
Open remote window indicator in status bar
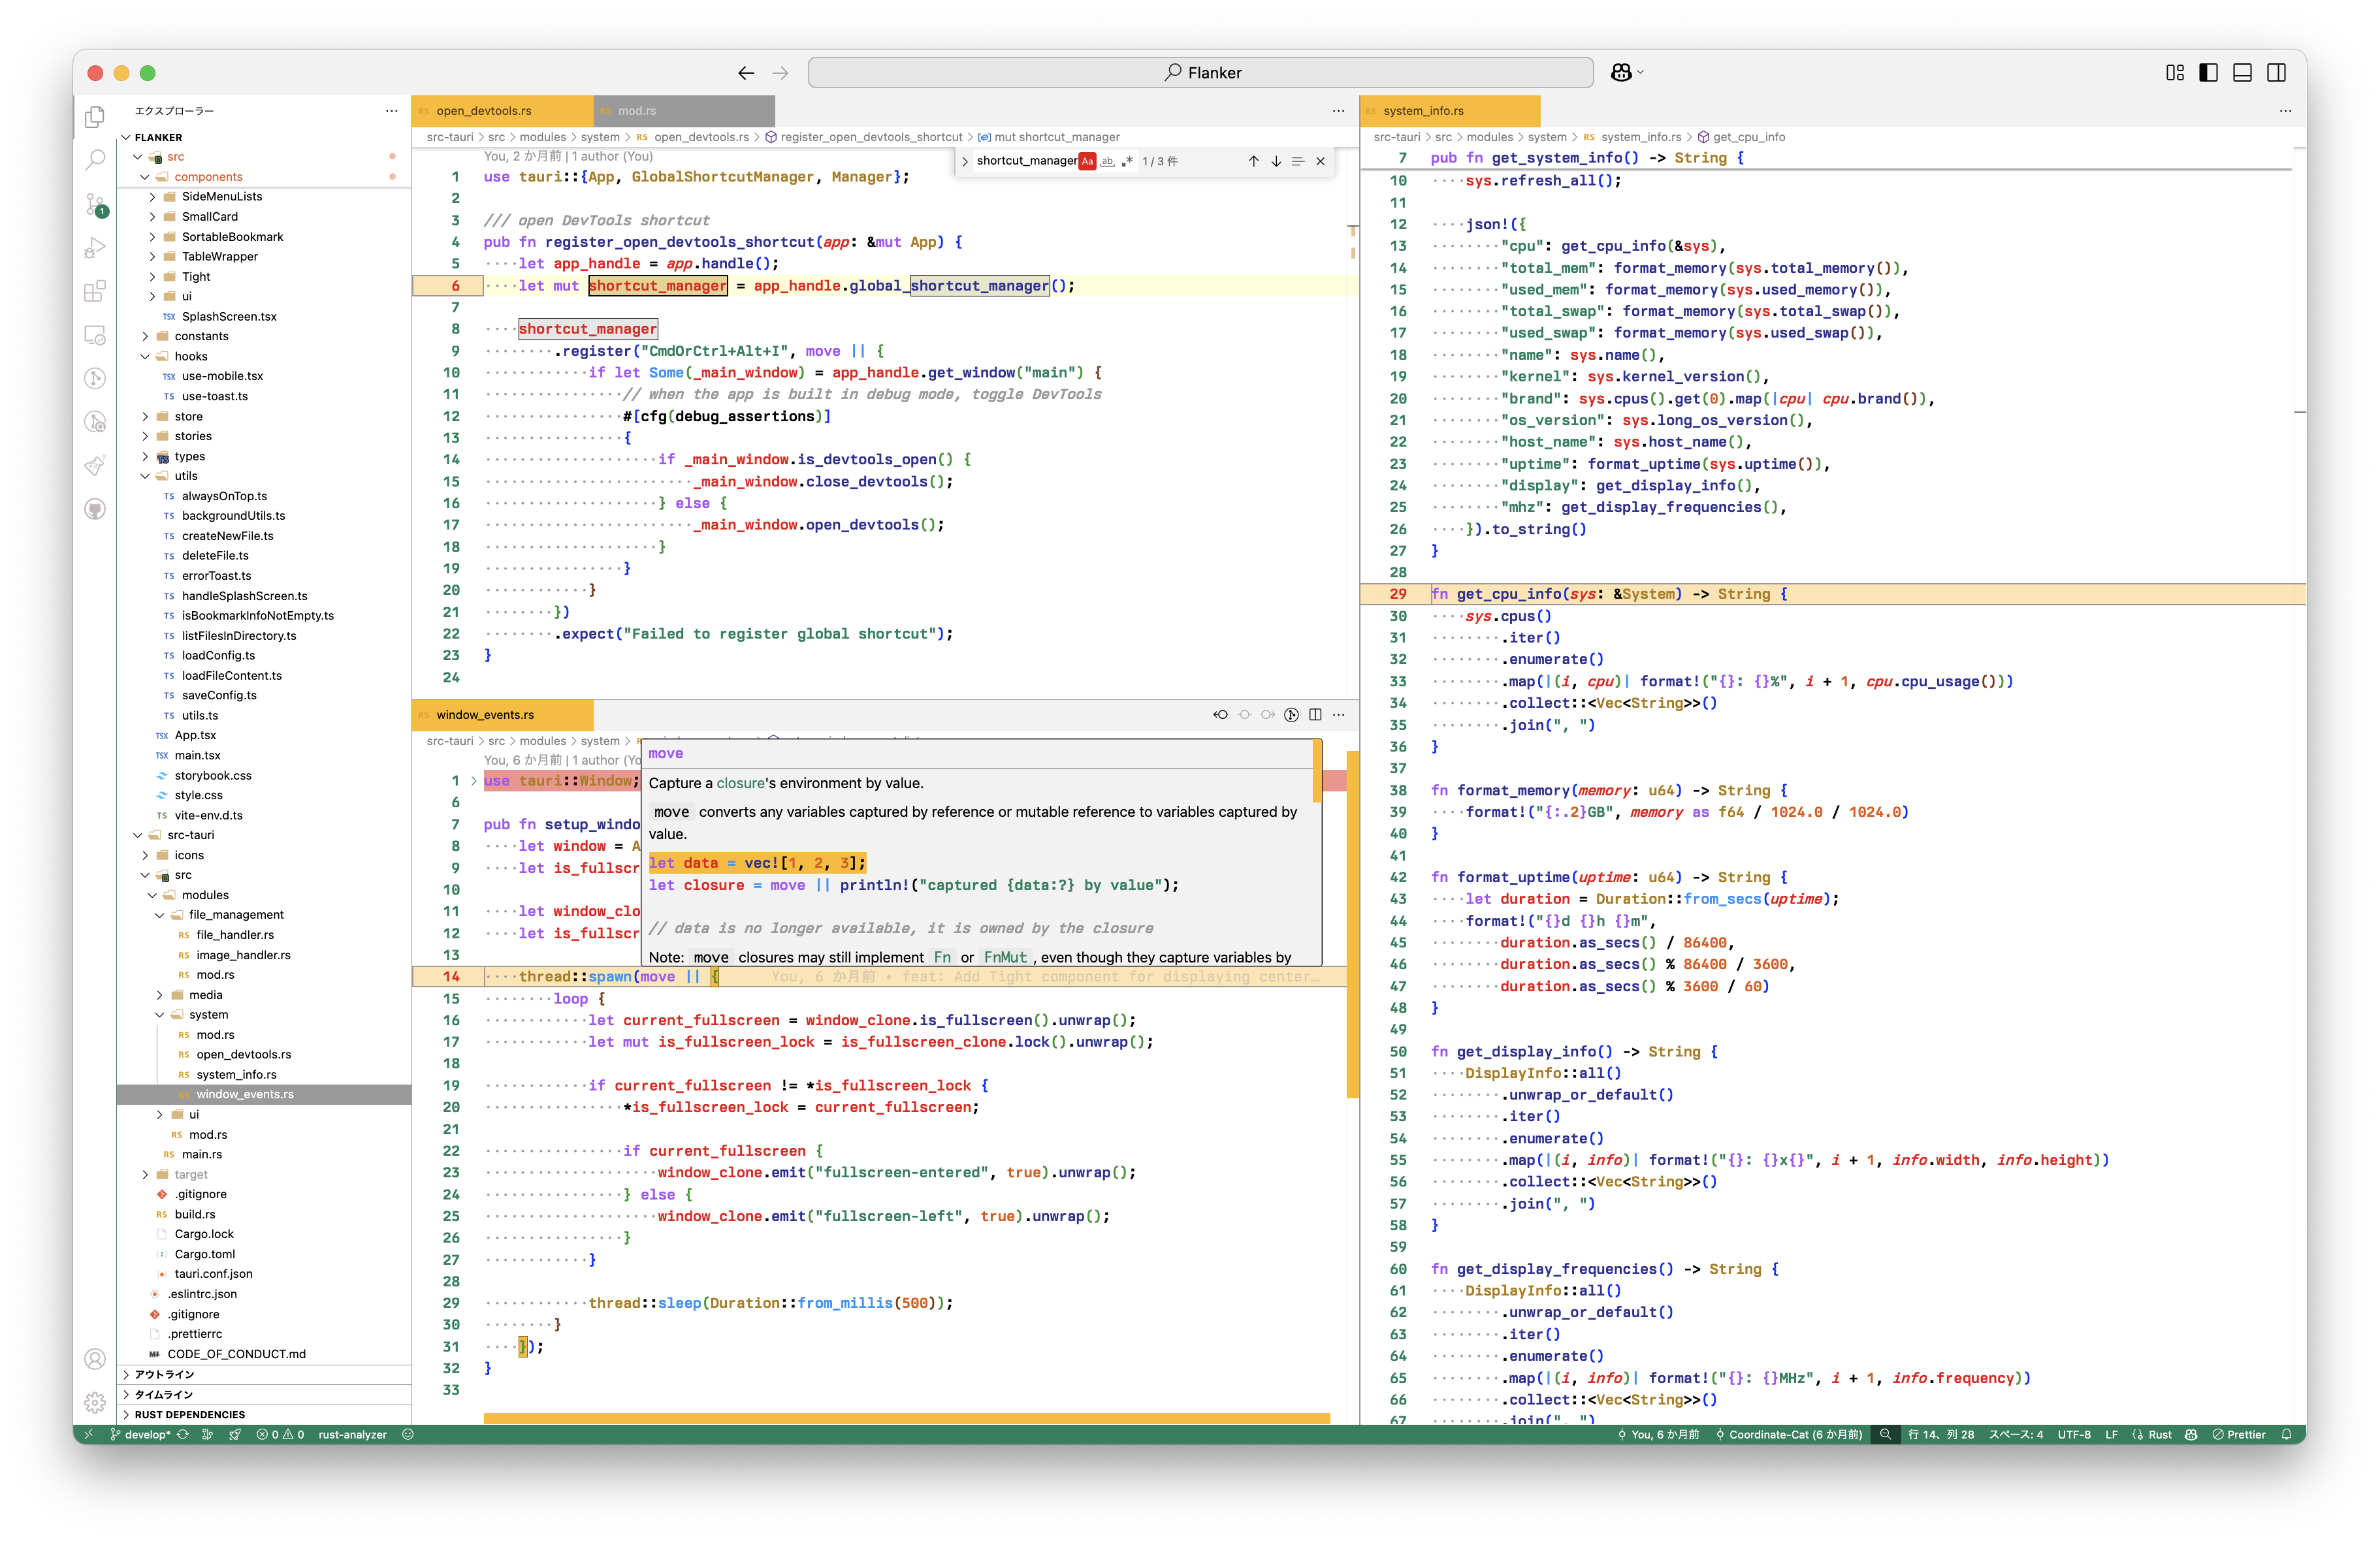88,1434
